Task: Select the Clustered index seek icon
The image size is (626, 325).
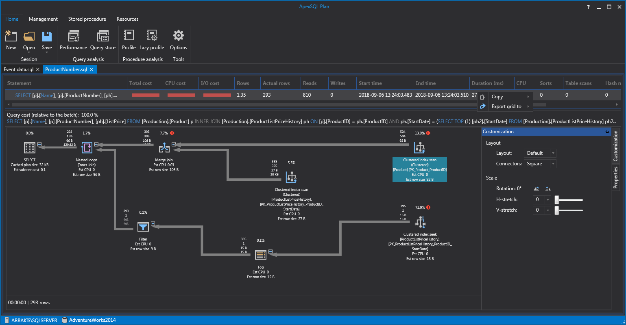Action: point(420,222)
